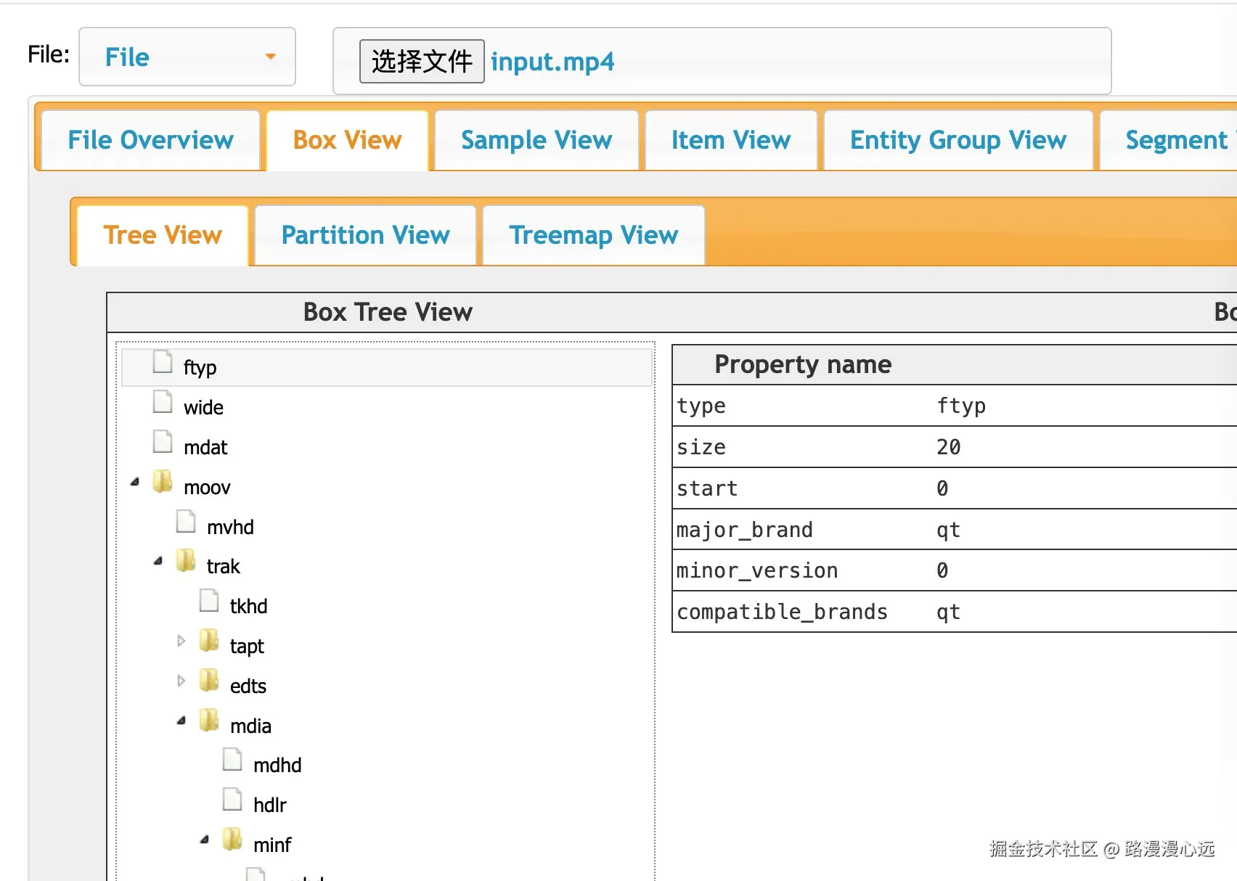
Task: Switch to the File Overview tab
Action: click(150, 140)
